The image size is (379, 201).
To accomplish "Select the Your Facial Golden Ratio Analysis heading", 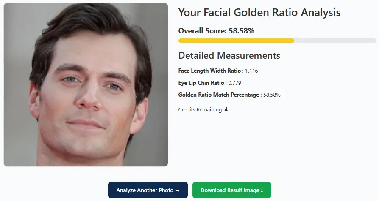I will 259,12.
